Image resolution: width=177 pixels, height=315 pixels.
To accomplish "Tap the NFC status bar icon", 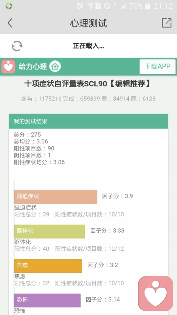I will point(80,6).
